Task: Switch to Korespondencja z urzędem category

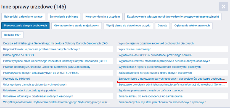Action: coord(102,17)
